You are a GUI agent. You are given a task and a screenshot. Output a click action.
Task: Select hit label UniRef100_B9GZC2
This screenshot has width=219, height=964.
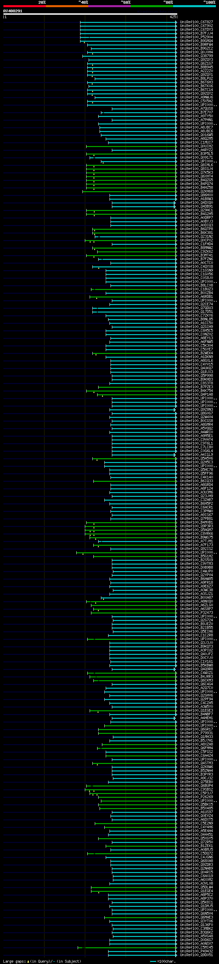click(x=196, y=48)
